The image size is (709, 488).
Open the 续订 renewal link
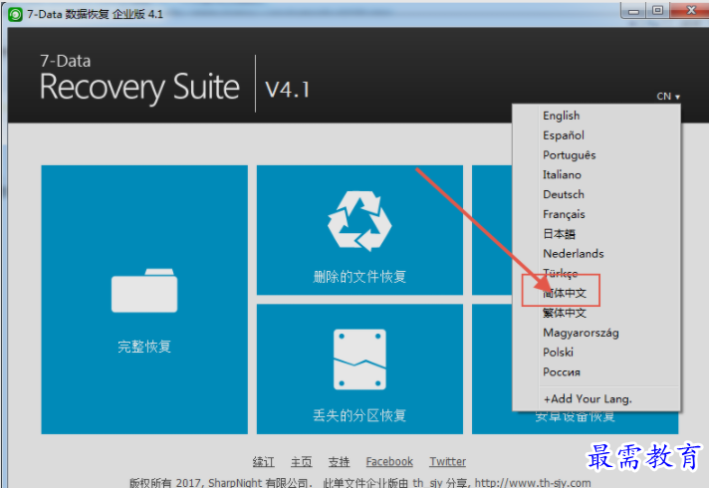click(x=263, y=462)
